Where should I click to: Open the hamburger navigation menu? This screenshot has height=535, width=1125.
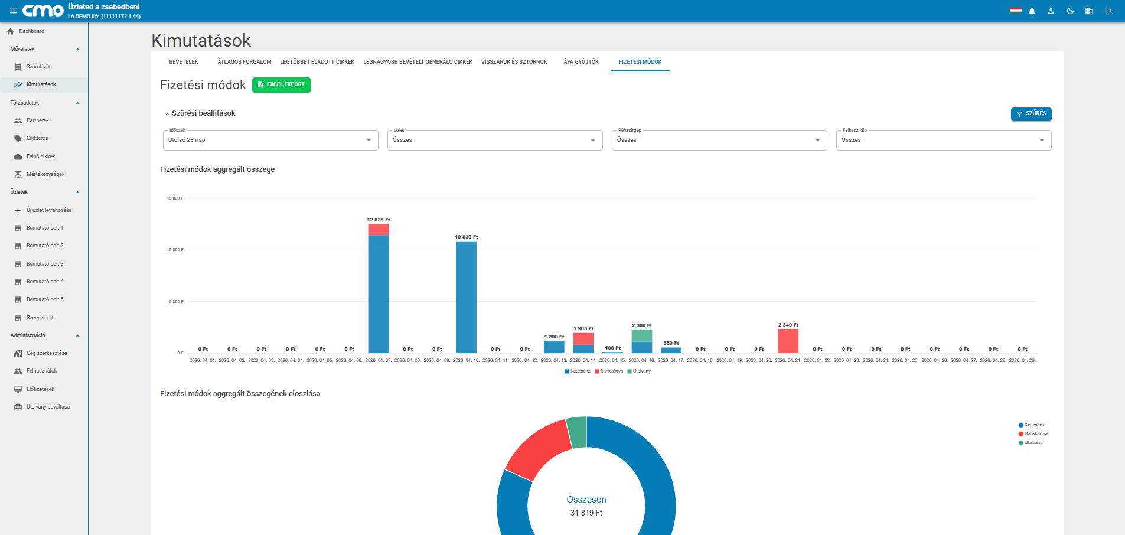point(13,11)
